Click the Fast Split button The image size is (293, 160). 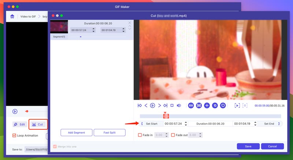[110, 133]
